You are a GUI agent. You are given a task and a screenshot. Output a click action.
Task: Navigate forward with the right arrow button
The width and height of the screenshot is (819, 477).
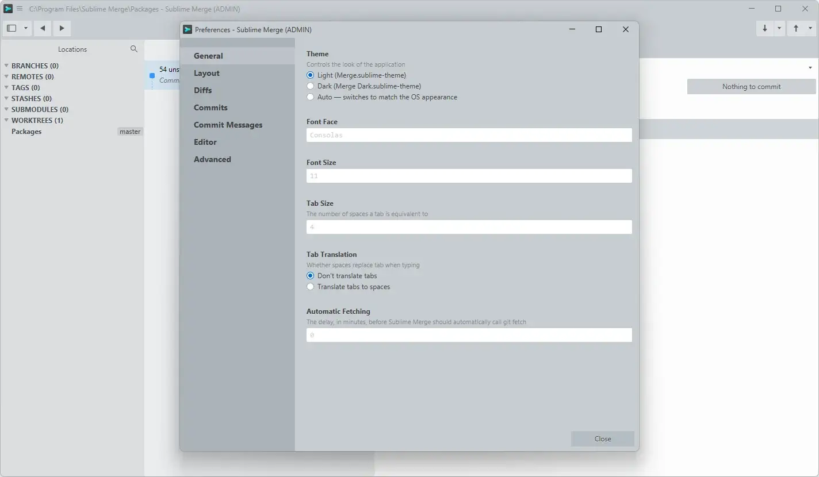(x=62, y=28)
